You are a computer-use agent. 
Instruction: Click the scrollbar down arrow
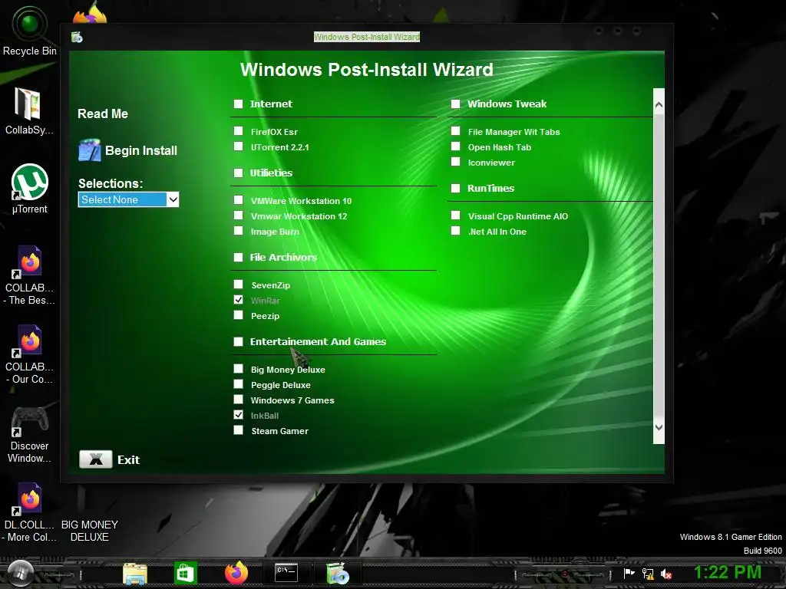click(x=659, y=427)
